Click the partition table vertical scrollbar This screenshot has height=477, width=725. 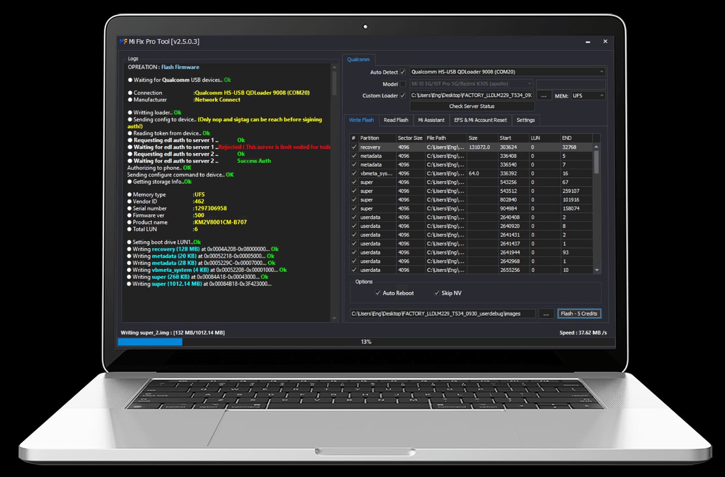[x=596, y=208]
